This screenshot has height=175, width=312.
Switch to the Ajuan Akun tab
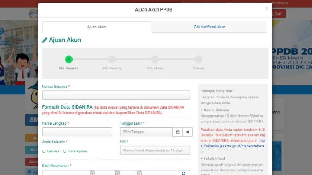(97, 27)
